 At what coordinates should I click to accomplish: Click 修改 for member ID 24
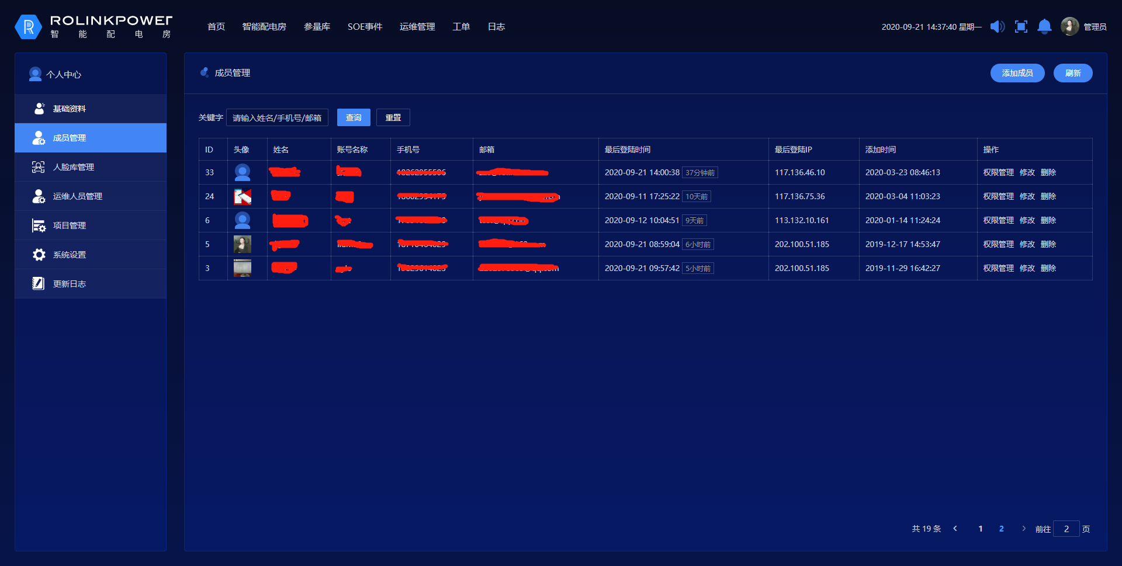click(1027, 196)
